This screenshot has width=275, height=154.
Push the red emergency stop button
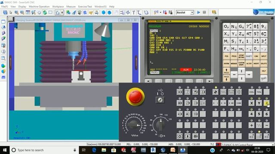pyautogui.click(x=135, y=97)
